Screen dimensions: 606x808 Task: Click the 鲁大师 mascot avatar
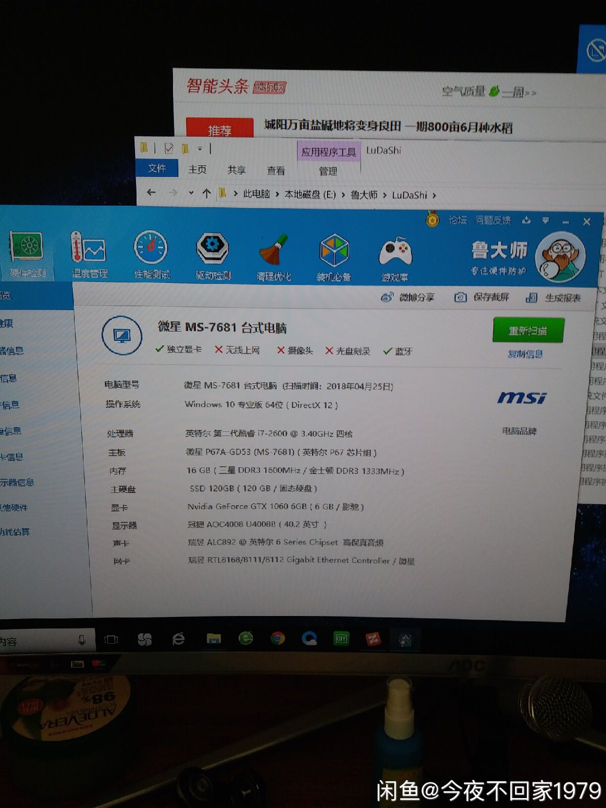[560, 257]
